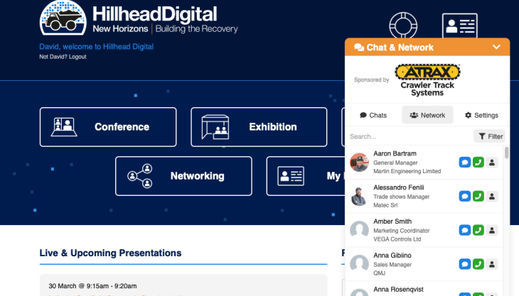Message Amber Smith via chat icon
Screen dimensions: 519x296
pos(465,230)
